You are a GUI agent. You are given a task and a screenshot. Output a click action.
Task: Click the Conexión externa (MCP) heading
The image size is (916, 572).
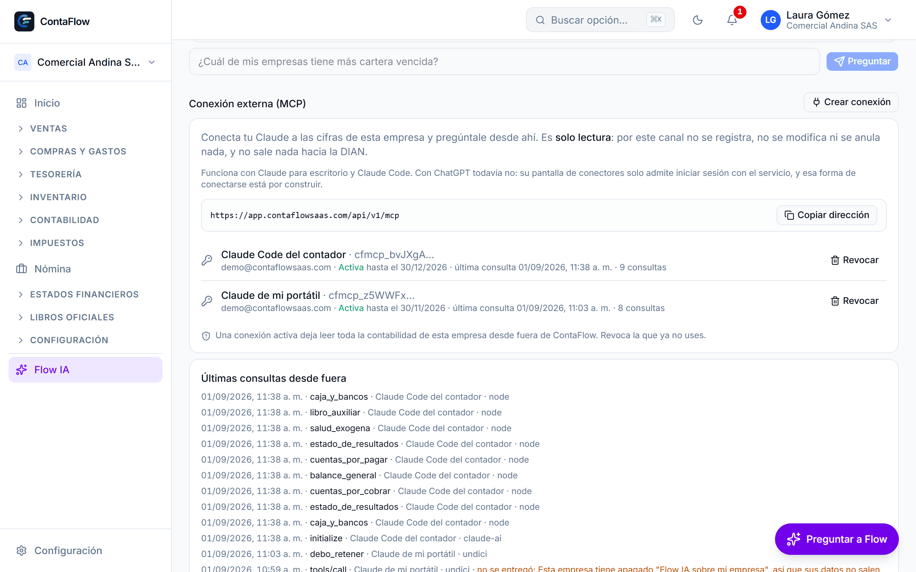pos(248,104)
